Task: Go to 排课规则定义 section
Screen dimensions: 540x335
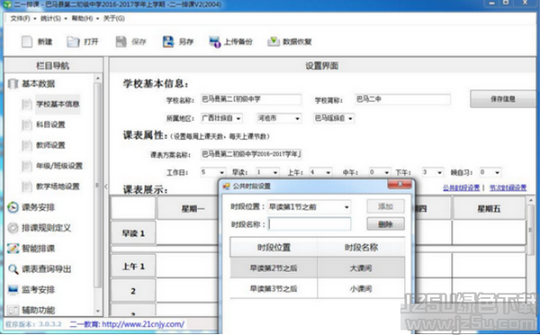Action: pos(46,228)
